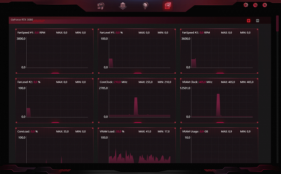Click the VRAM Usage GB graph panel
This screenshot has height=174, width=281.
219,145
